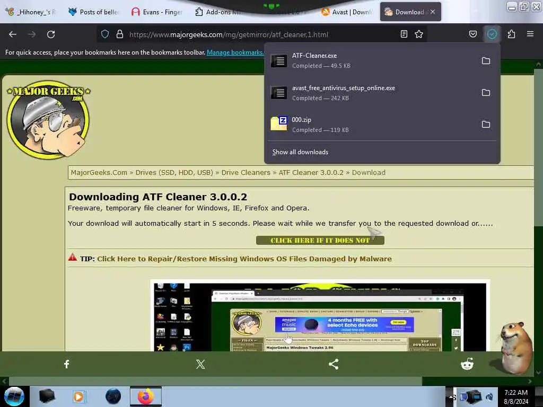Open the Firefox hamburger menu
Image resolution: width=543 pixels, height=407 pixels.
(x=530, y=34)
